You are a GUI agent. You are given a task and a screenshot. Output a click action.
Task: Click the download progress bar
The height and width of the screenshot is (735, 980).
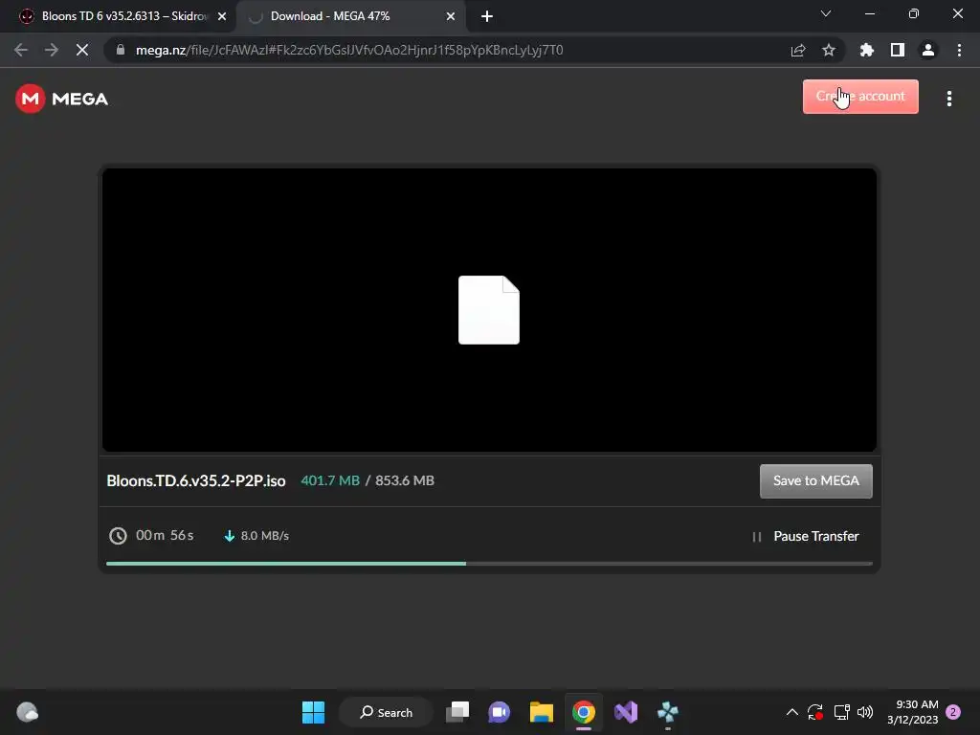(x=489, y=564)
